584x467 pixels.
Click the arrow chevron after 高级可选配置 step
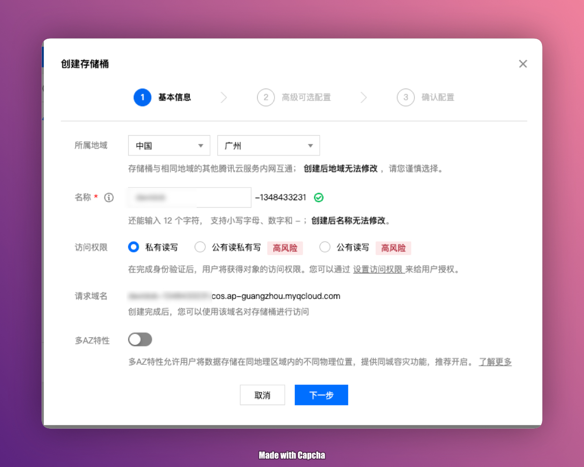tap(363, 98)
